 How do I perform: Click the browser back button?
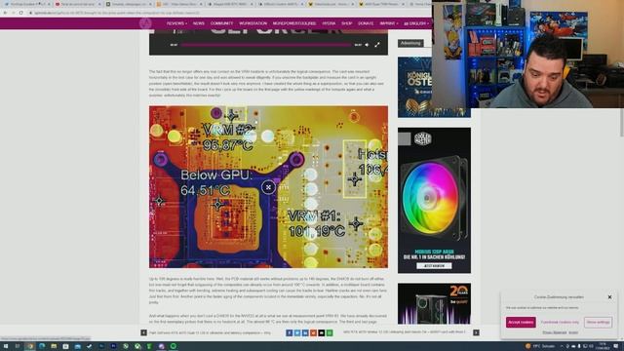tap(5, 13)
